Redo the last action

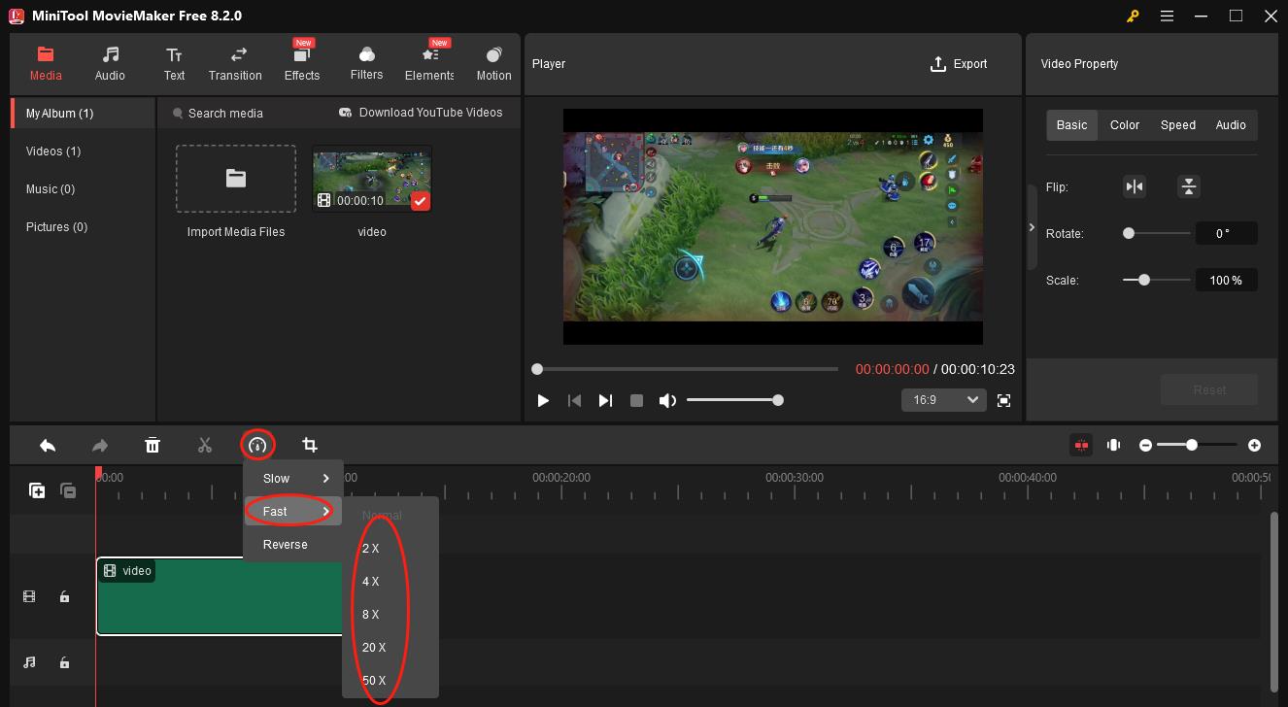[x=100, y=445]
